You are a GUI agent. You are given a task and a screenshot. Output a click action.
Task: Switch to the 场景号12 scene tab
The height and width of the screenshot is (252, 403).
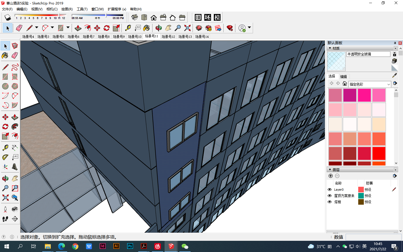pos(168,37)
